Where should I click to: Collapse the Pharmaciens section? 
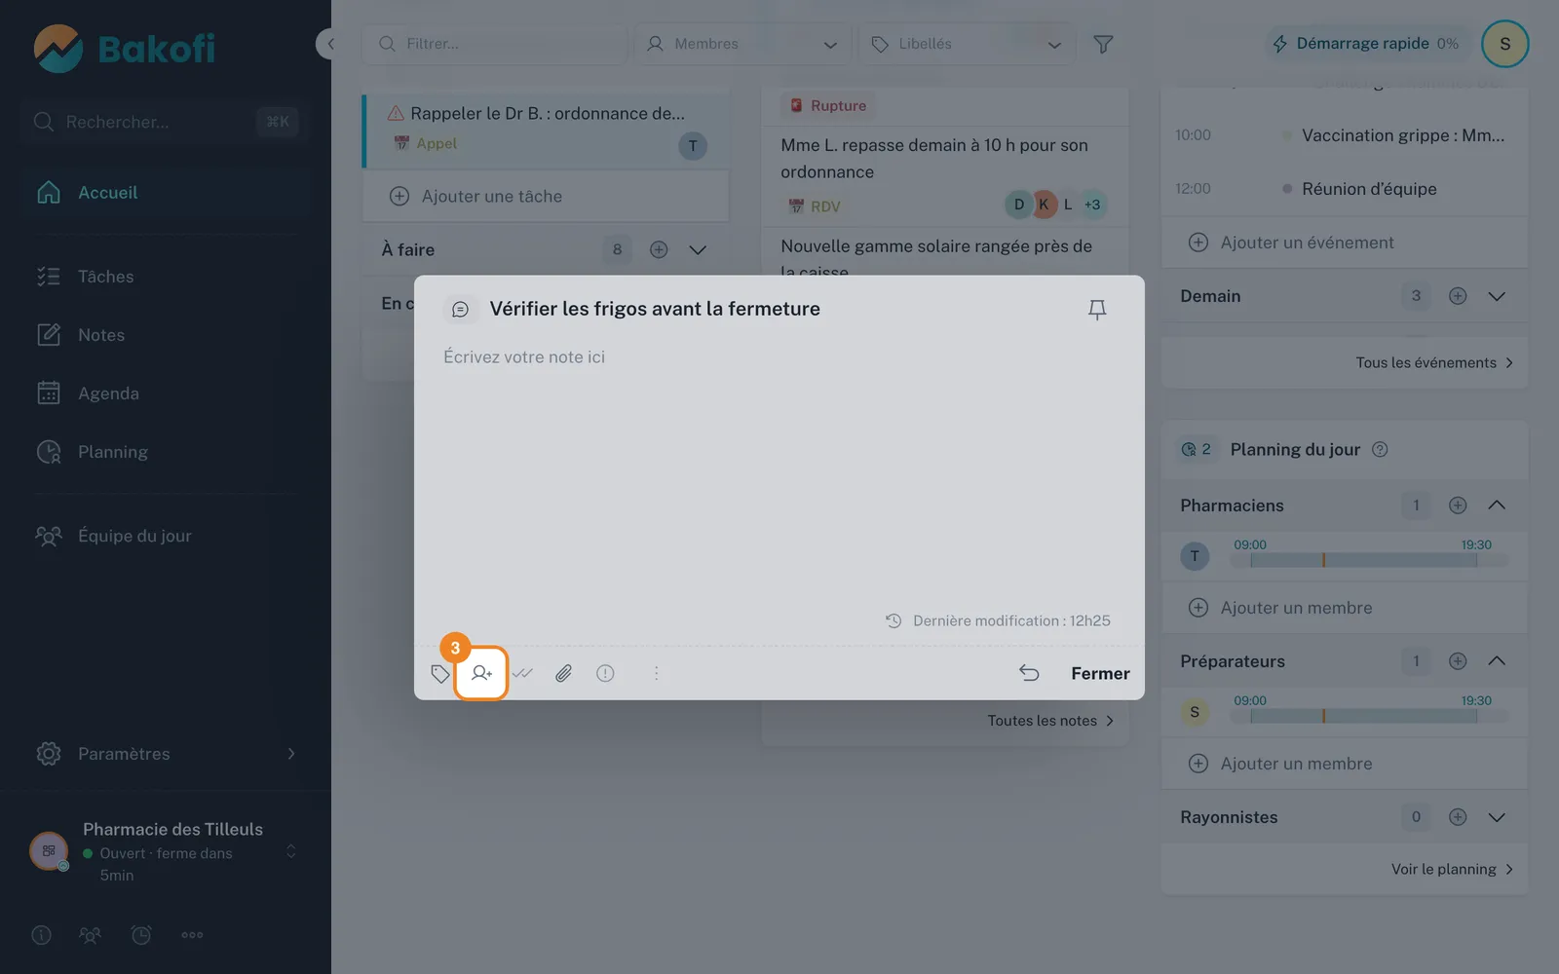[x=1497, y=506]
